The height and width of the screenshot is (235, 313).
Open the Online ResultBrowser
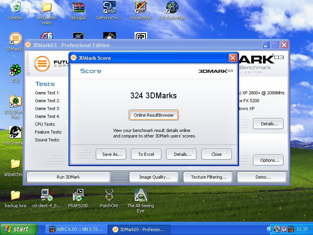click(153, 115)
